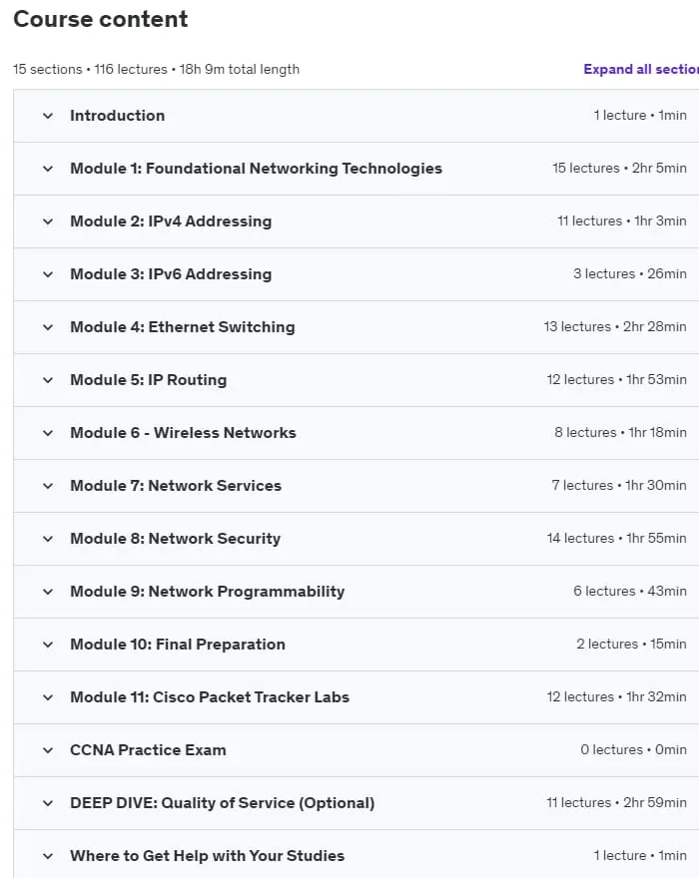Expand Where to Get Help chevron
The width and height of the screenshot is (699, 878).
48,856
